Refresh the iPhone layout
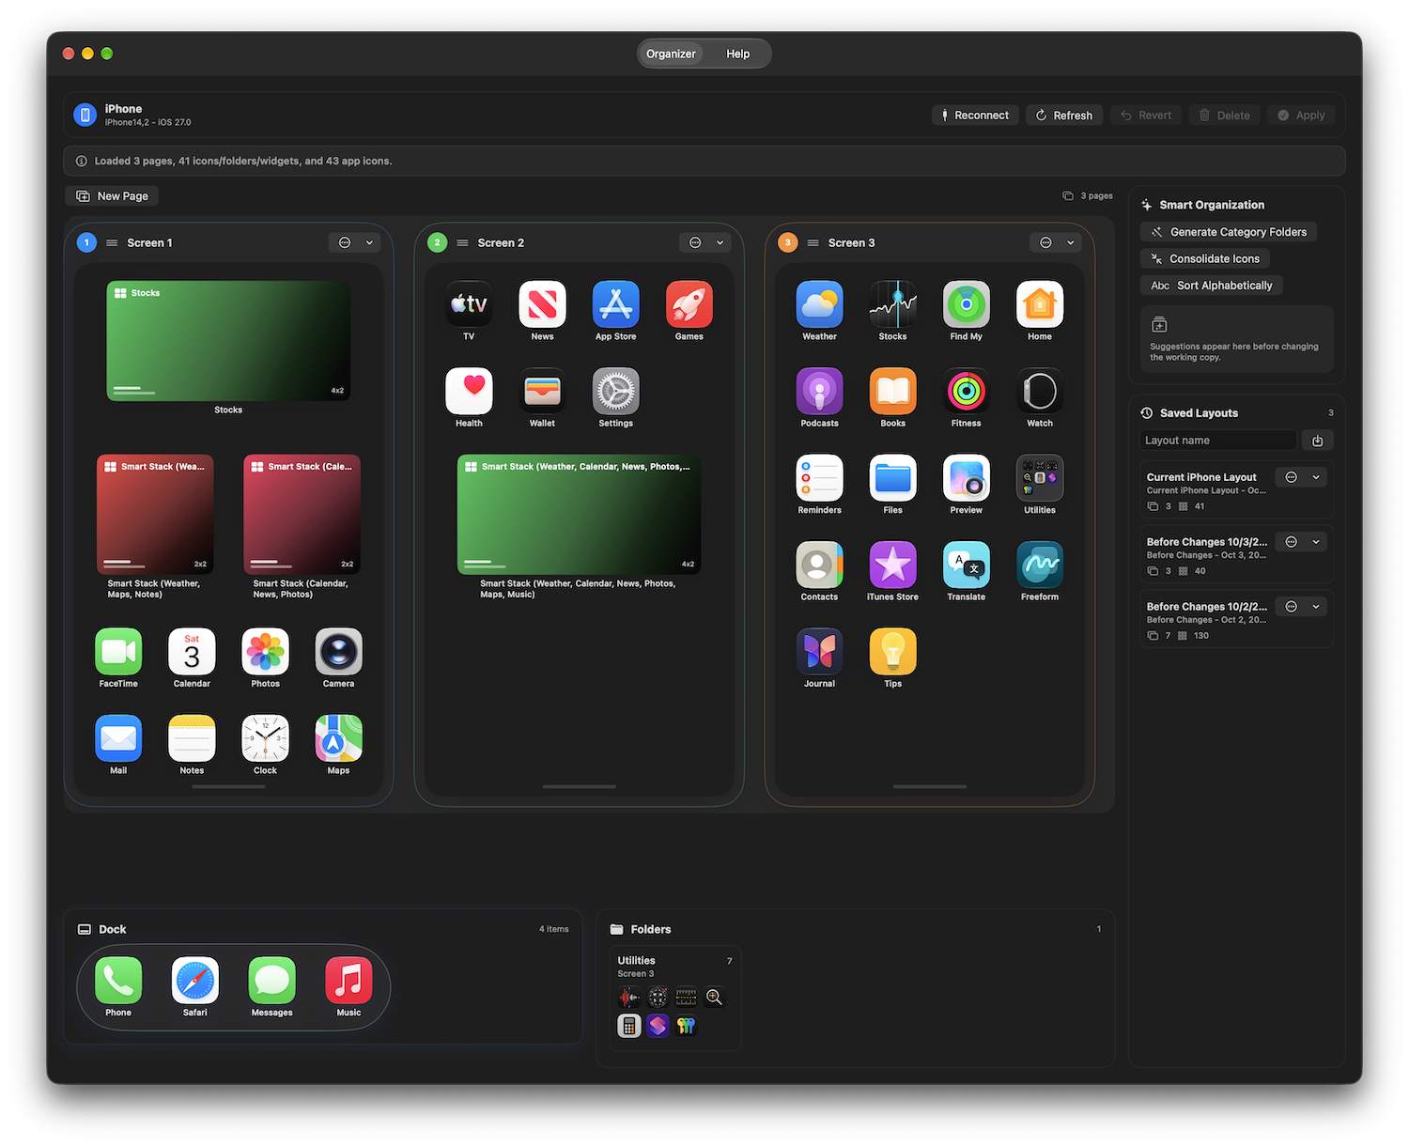The width and height of the screenshot is (1409, 1146). (1064, 116)
